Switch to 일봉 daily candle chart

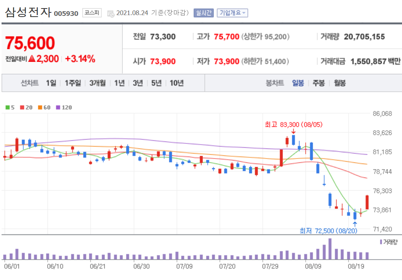pyautogui.click(x=298, y=83)
